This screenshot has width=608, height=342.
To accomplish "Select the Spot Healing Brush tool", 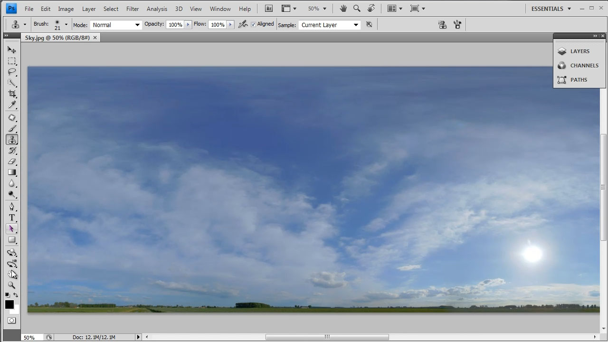I will point(12,118).
